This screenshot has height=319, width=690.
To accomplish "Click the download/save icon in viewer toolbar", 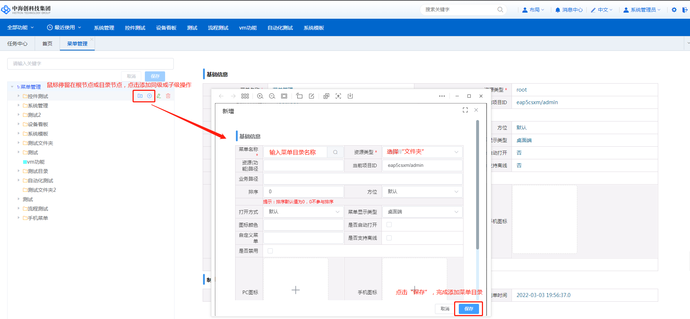I will (x=350, y=96).
